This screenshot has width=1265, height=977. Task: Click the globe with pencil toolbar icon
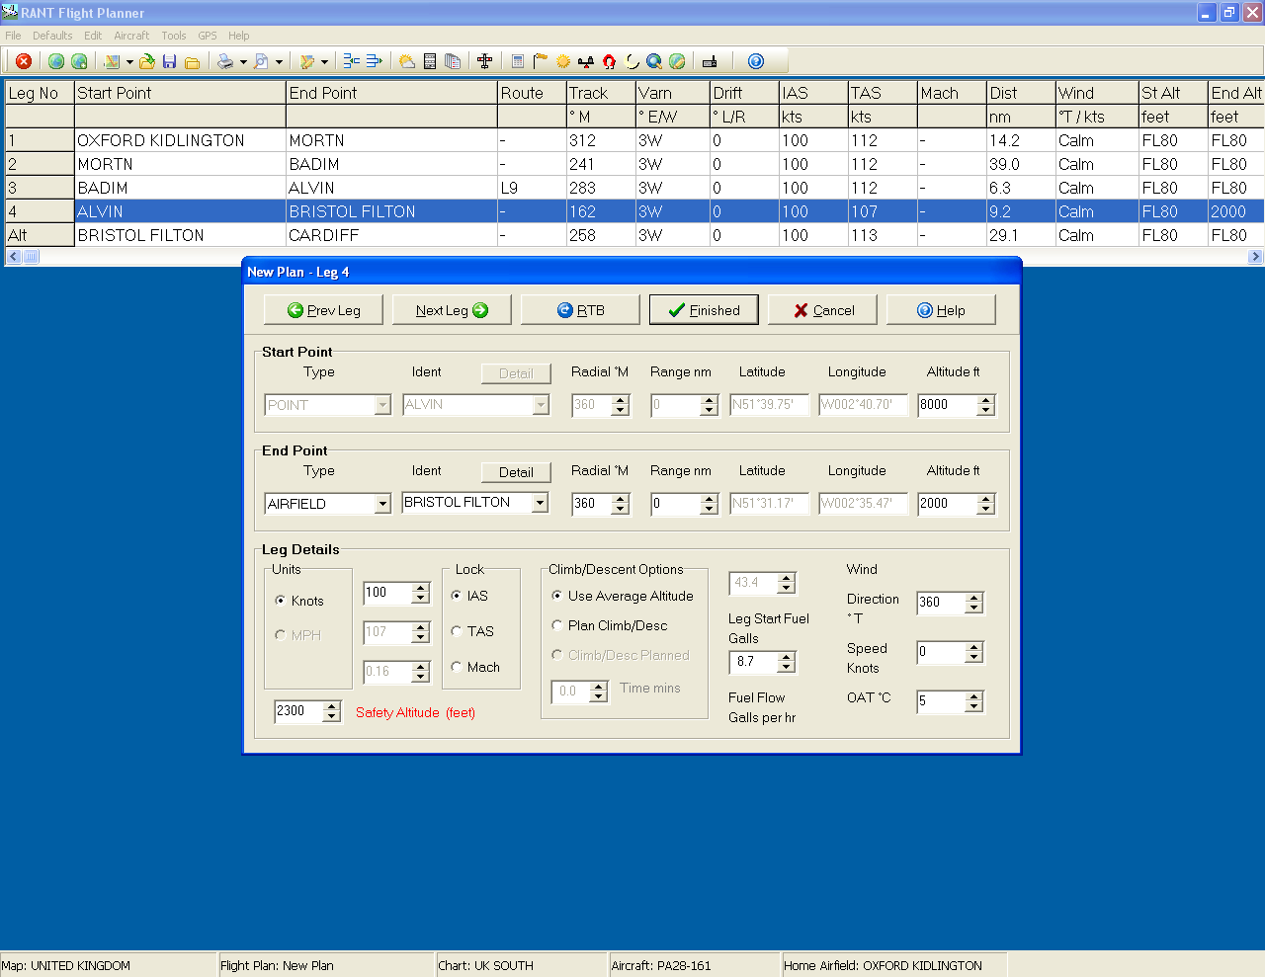coord(677,61)
